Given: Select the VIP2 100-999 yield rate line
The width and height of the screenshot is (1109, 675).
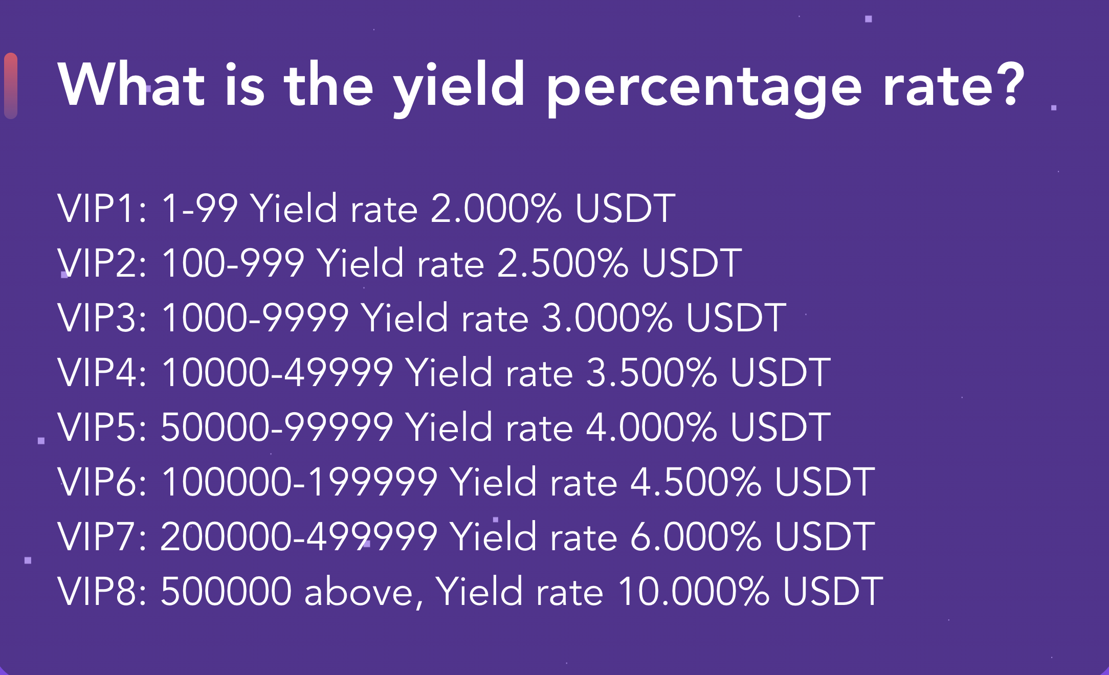Looking at the screenshot, I should [x=400, y=263].
